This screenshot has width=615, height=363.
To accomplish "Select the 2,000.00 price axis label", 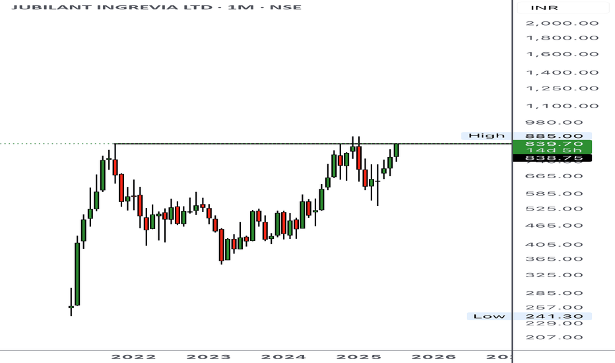I will coord(562,23).
